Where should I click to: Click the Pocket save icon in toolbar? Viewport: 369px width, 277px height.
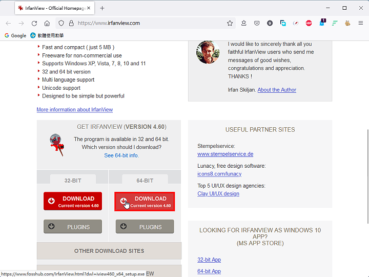point(257,23)
